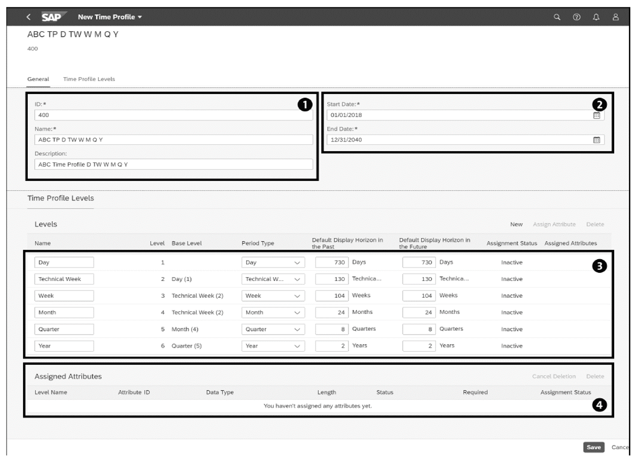Open the Quarter period type dropdown
The width and height of the screenshot is (637, 463).
297,329
